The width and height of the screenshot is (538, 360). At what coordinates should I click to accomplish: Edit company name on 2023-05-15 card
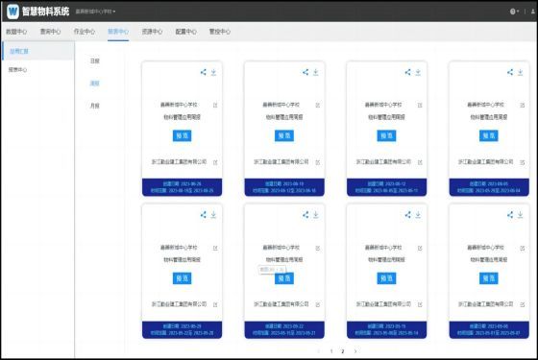click(420, 304)
